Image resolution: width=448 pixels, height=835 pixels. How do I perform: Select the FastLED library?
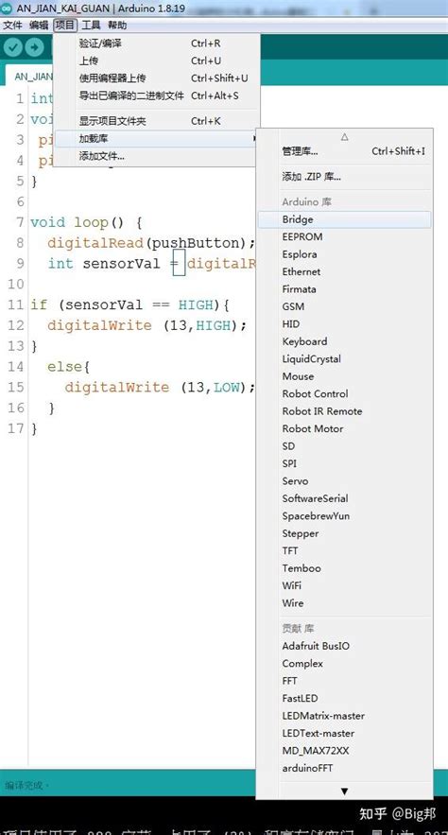pos(344,698)
